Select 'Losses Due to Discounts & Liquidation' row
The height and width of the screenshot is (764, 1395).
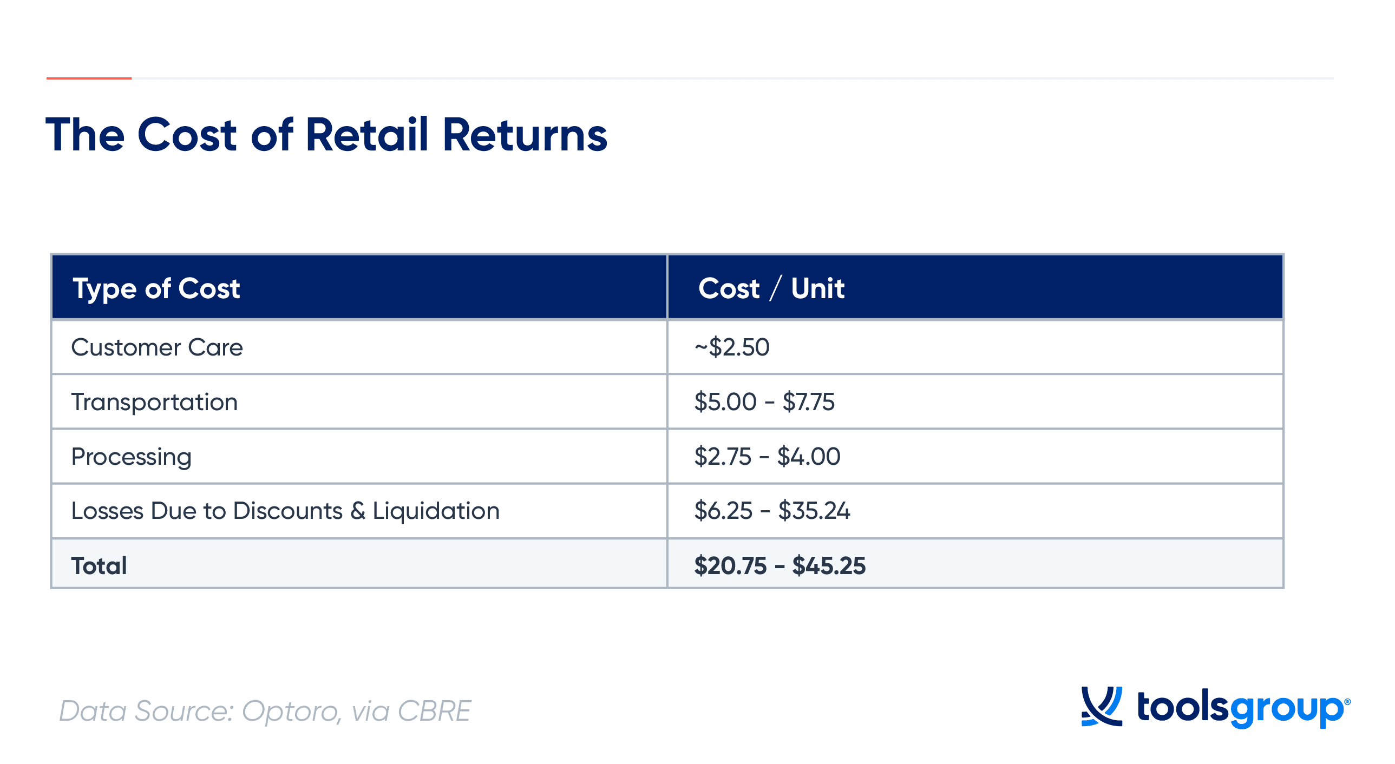click(x=285, y=511)
